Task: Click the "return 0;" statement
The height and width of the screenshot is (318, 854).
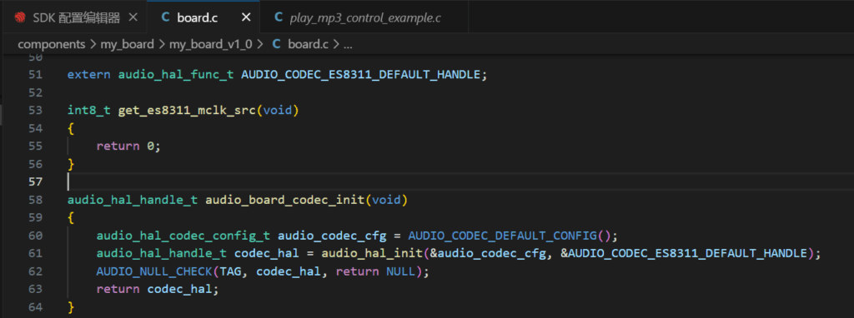Action: click(x=129, y=147)
